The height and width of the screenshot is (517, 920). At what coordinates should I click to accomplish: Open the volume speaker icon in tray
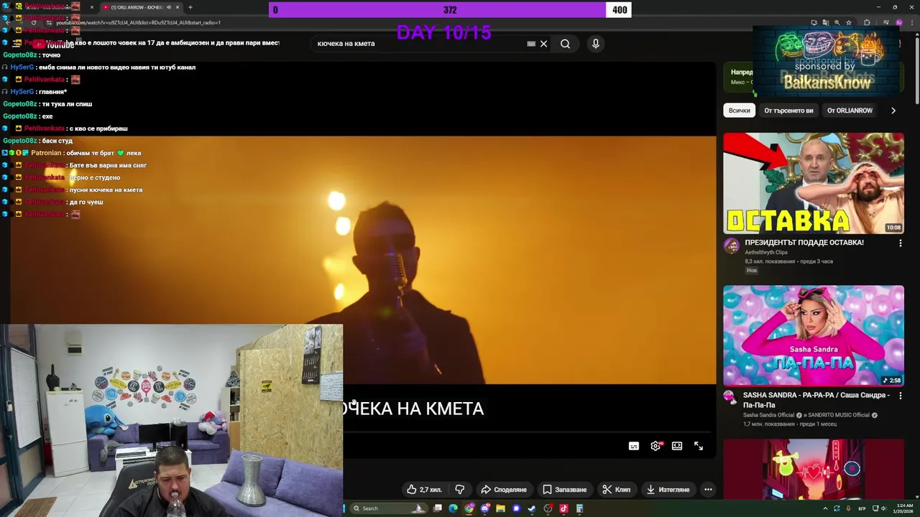coord(884,508)
